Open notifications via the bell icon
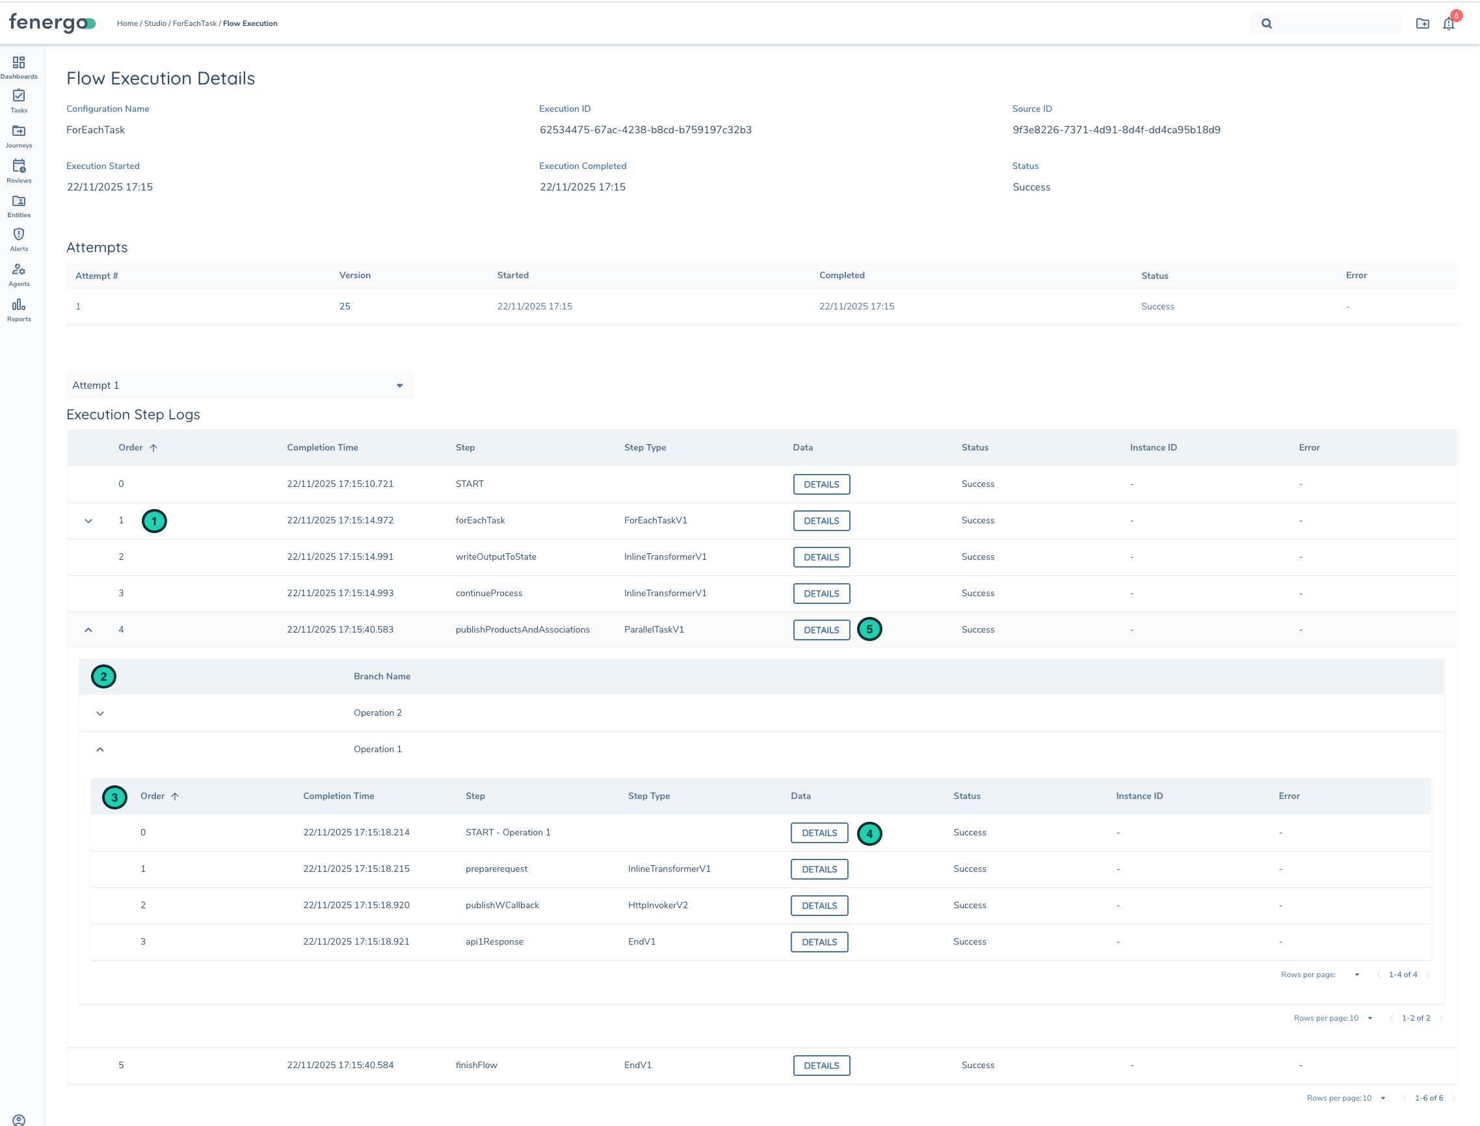 tap(1448, 23)
